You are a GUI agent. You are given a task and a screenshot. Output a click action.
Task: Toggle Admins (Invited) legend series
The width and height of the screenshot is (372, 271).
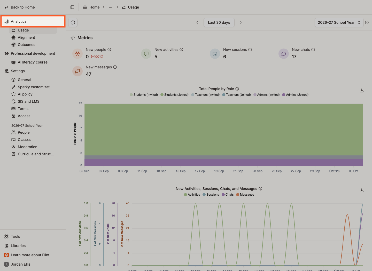click(x=266, y=95)
